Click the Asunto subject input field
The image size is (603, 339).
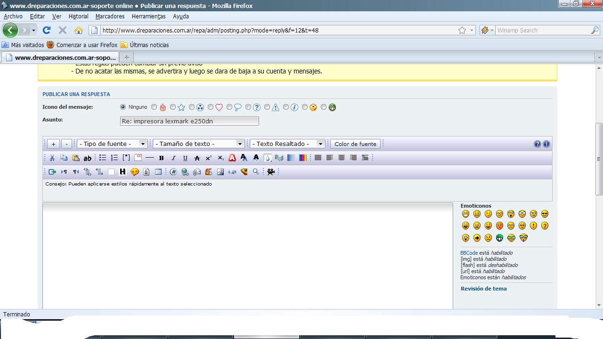(189, 121)
